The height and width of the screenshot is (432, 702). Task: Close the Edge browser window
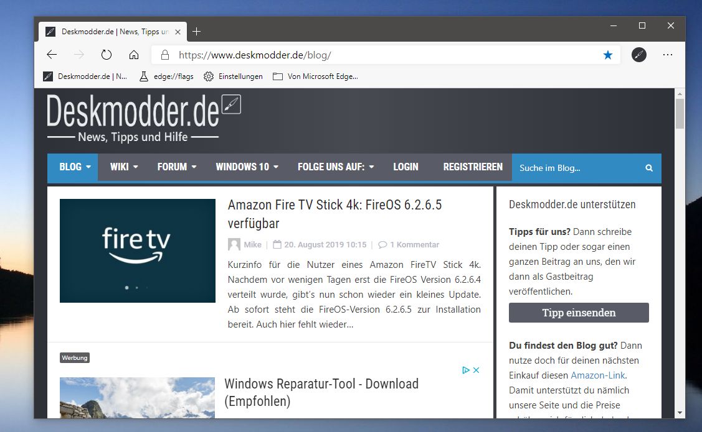[671, 26]
